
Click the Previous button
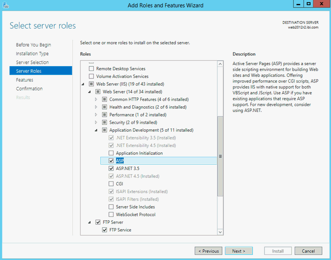coord(208,251)
